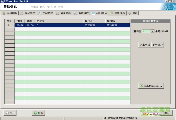Image resolution: width=176 pixels, height=120 pixels.
Task: Minimize the PCSearcher window
Action: [167, 1]
